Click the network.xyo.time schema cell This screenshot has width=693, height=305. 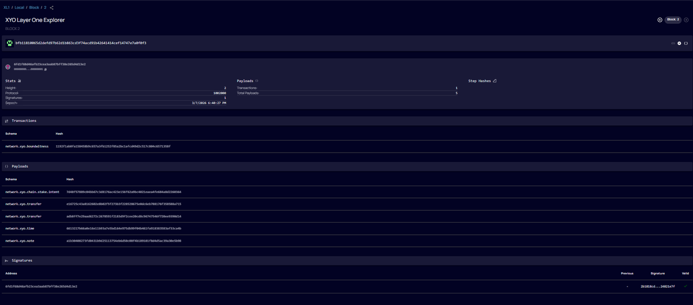pyautogui.click(x=20, y=228)
